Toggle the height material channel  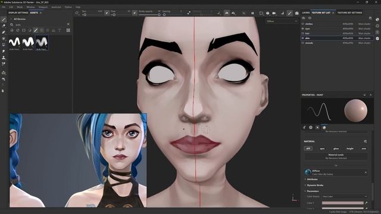click(350, 149)
